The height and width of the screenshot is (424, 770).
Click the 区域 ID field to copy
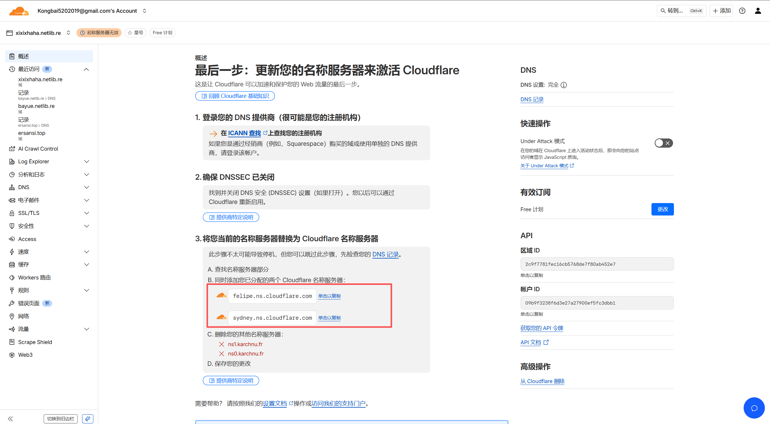tap(597, 264)
